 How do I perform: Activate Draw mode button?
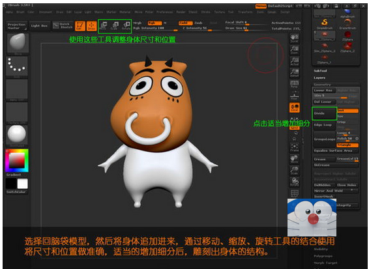91,26
